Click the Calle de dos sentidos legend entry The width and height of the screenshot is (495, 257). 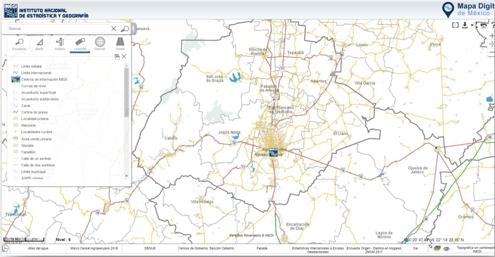38,165
